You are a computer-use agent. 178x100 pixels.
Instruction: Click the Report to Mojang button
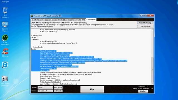145,23
